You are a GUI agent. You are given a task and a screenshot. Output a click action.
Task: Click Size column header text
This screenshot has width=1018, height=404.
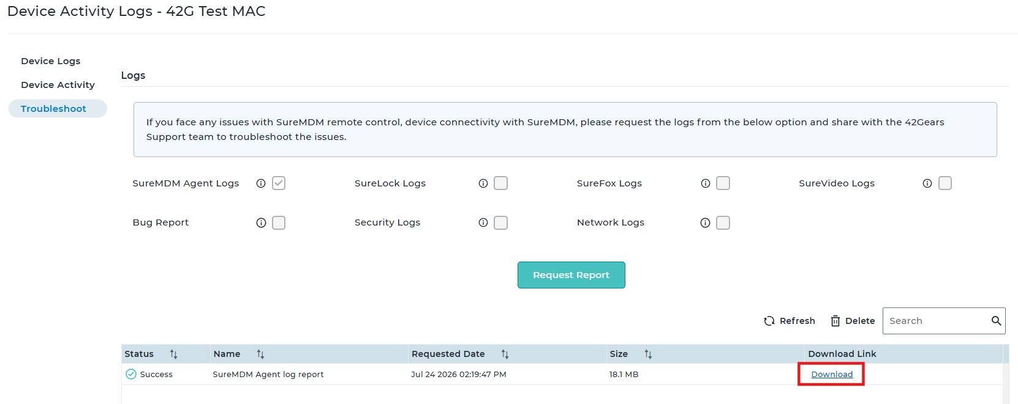tap(619, 354)
